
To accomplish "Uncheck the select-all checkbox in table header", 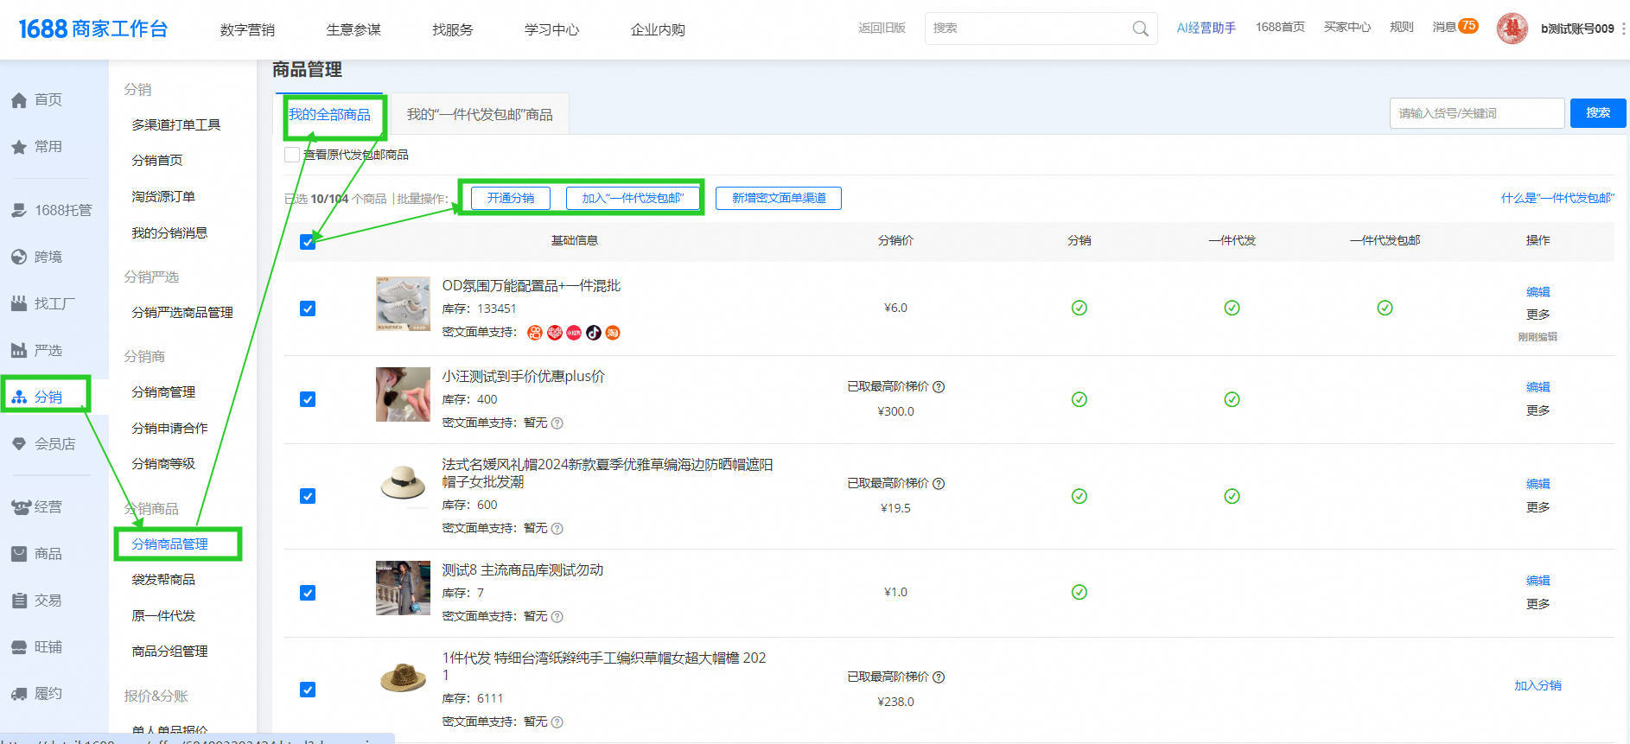I will pos(308,241).
